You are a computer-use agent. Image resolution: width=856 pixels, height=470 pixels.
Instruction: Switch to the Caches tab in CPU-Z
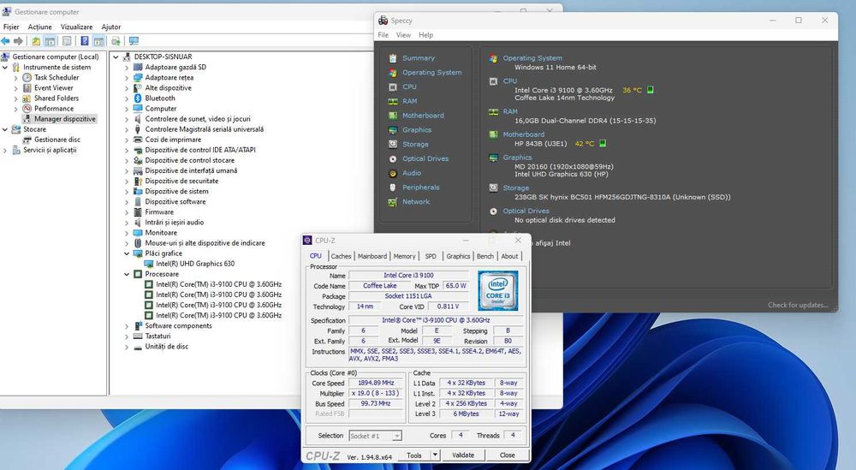tap(341, 256)
